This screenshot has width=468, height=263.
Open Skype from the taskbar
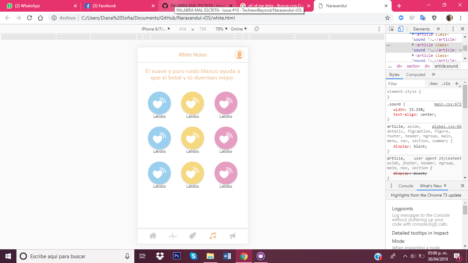coord(194,256)
